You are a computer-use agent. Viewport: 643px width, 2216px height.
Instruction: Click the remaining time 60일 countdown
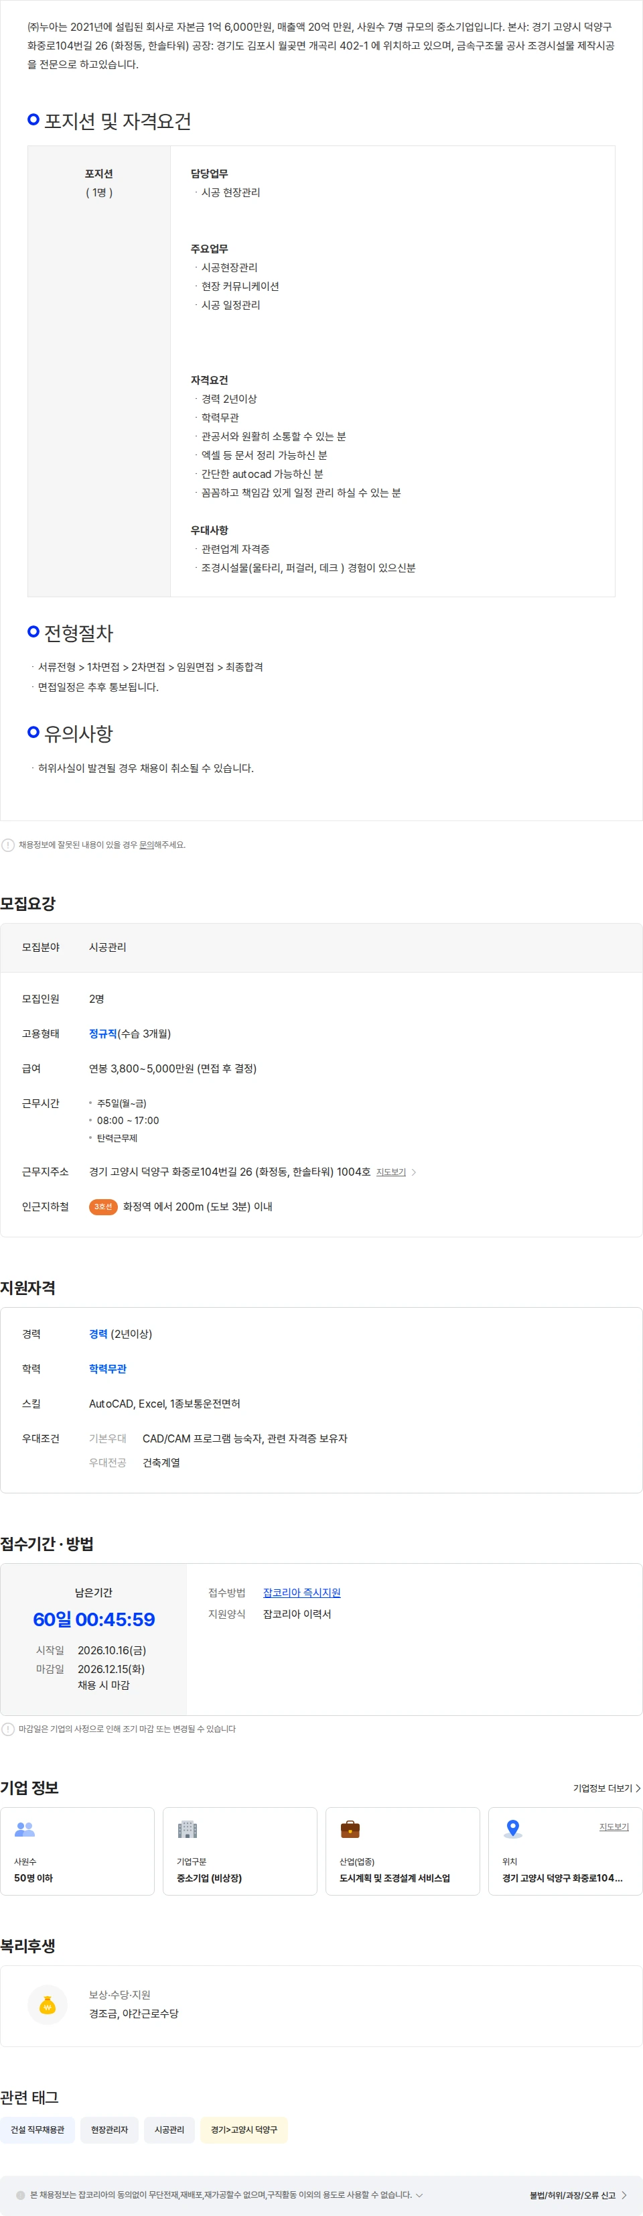[x=94, y=1619]
